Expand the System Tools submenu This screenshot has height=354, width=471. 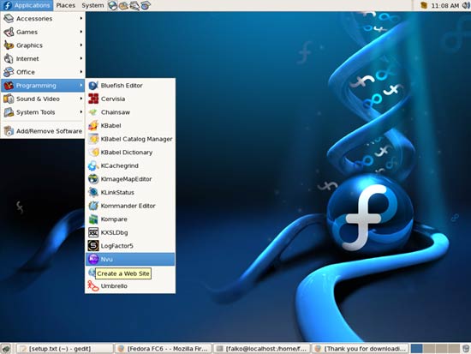point(43,112)
